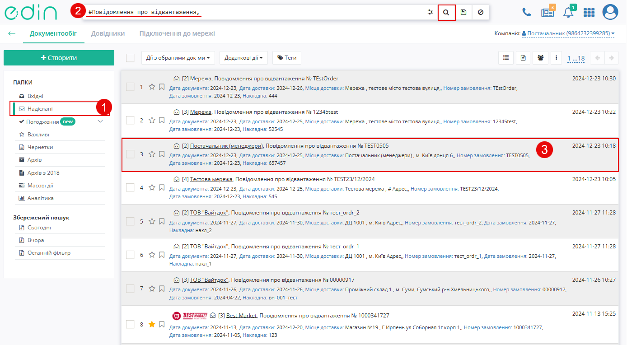Switch to 'Підключення до мережі' tab
The width and height of the screenshot is (627, 345).
(177, 33)
